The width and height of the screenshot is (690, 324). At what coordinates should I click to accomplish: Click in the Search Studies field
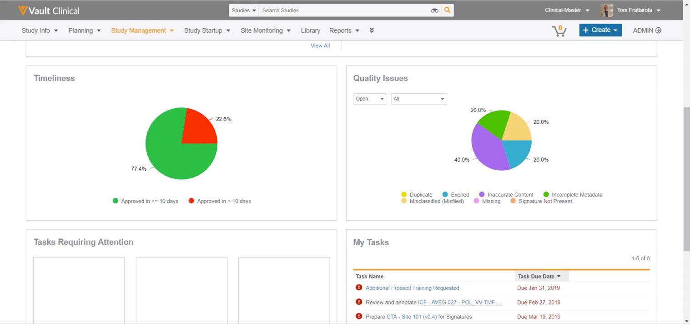(x=344, y=10)
